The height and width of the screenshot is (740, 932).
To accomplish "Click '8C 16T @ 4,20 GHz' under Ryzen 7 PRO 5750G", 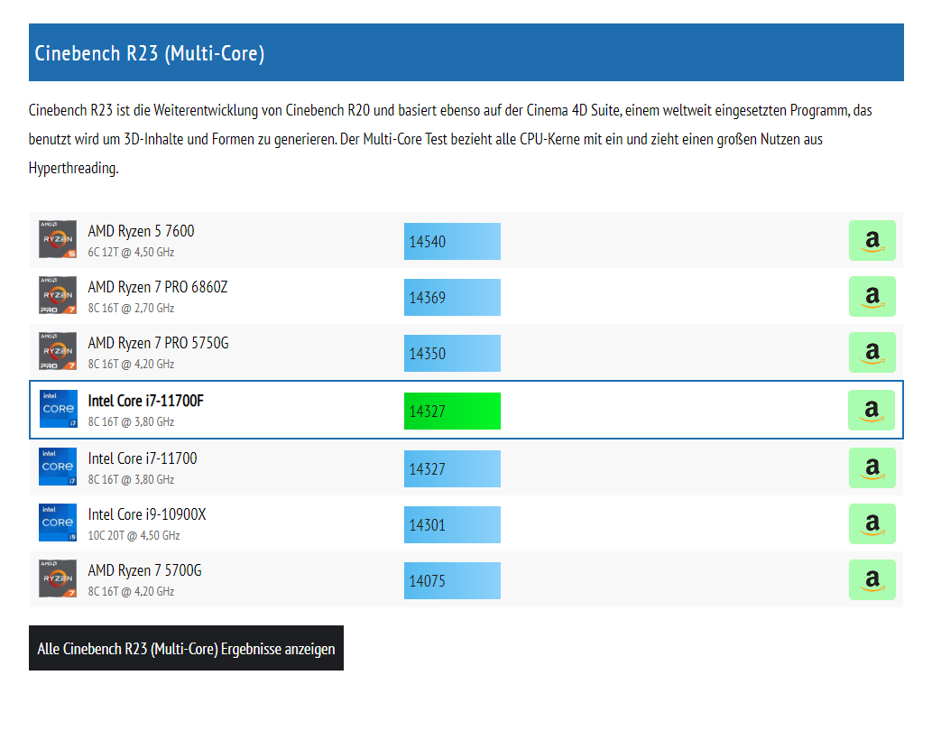I will coord(131,364).
